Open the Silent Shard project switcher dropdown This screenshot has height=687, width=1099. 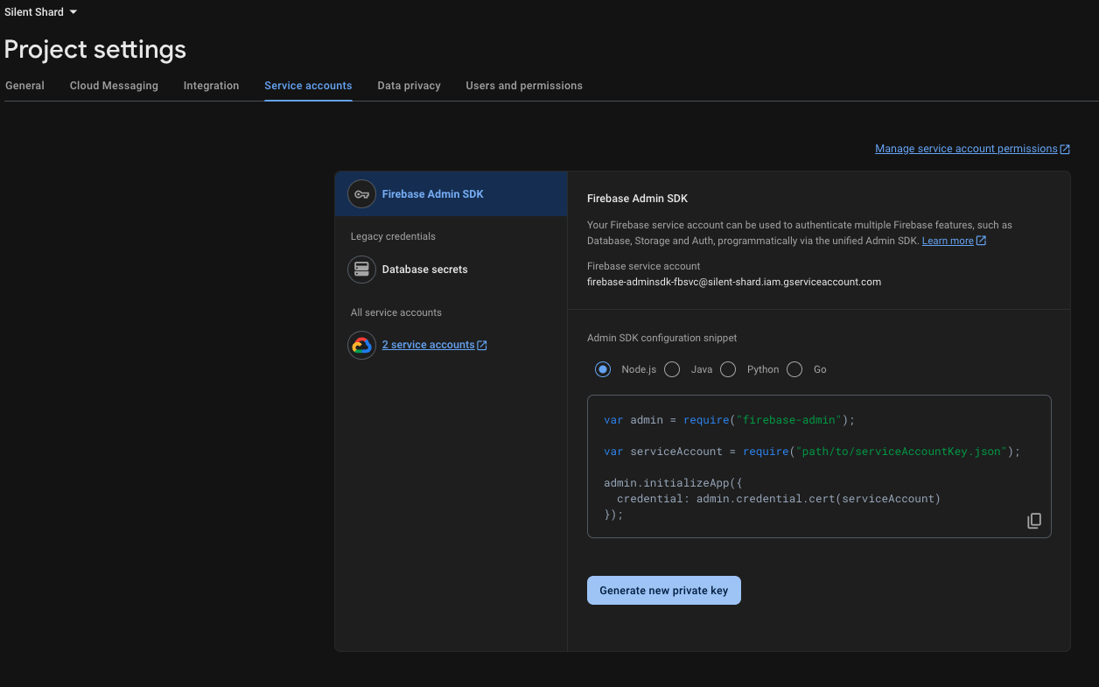point(39,11)
